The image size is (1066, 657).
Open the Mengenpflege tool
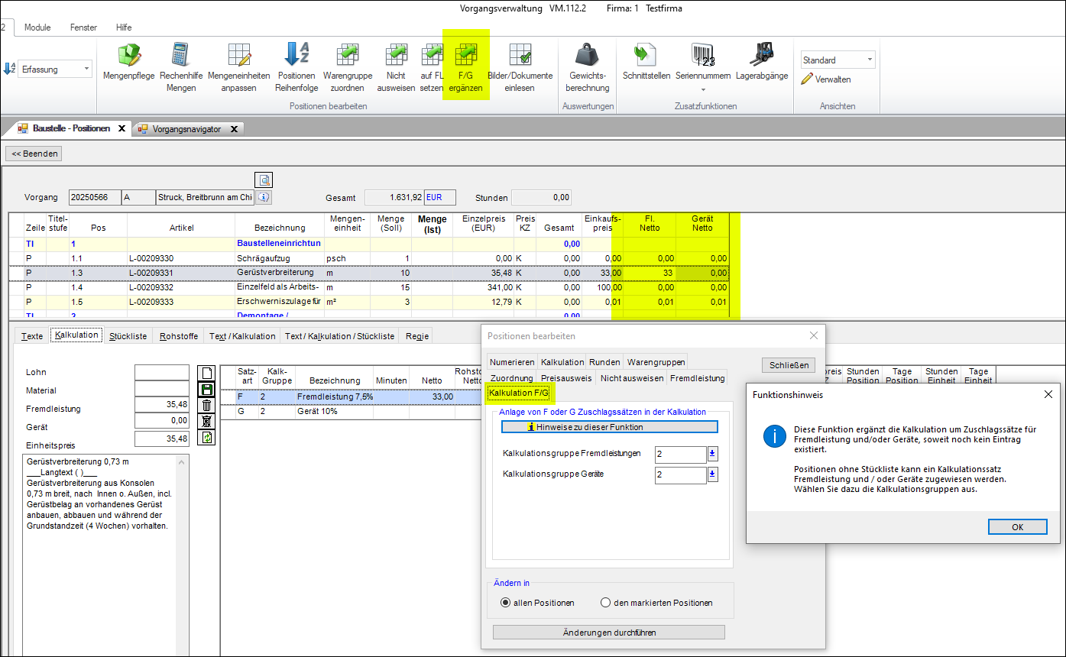[x=130, y=56]
